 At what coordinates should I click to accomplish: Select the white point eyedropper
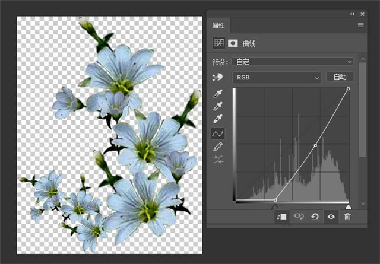(218, 119)
